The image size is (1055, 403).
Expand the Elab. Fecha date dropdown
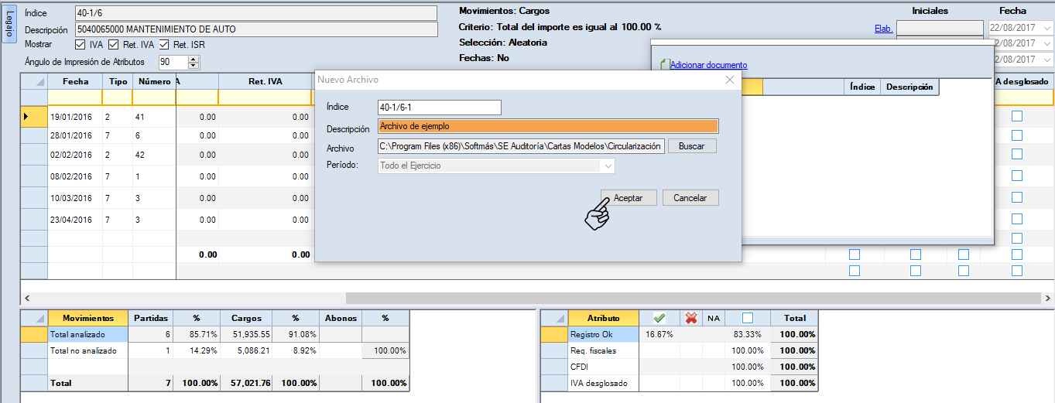pyautogui.click(x=1047, y=29)
